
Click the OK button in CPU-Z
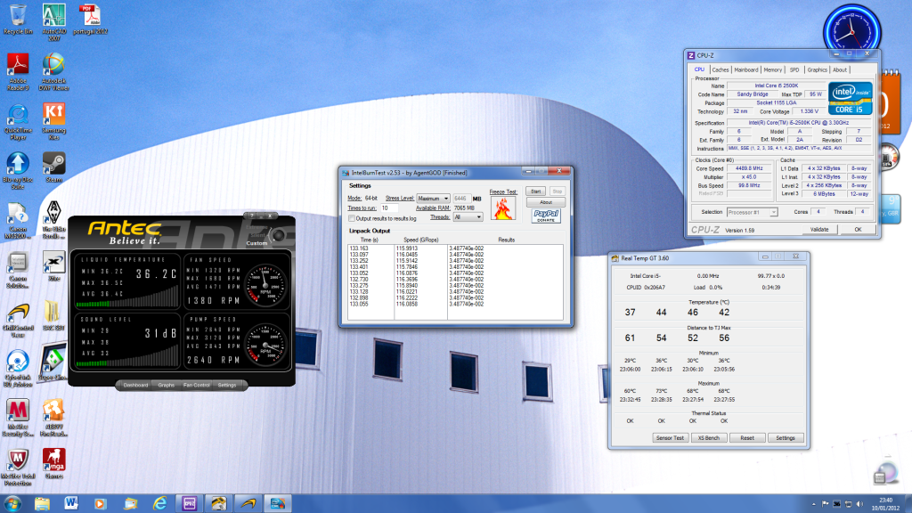click(x=858, y=230)
